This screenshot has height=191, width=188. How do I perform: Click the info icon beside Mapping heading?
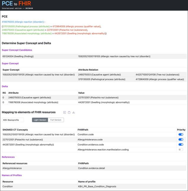pos(65,112)
